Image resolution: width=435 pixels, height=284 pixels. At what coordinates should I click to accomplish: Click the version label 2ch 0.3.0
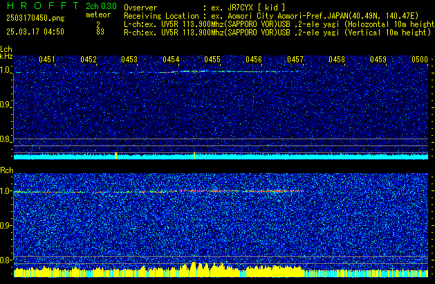[101, 6]
